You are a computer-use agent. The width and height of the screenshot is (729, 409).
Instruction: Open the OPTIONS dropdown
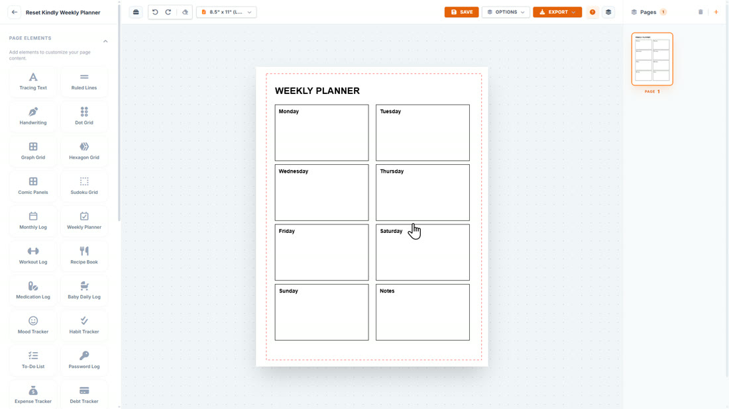tap(506, 12)
